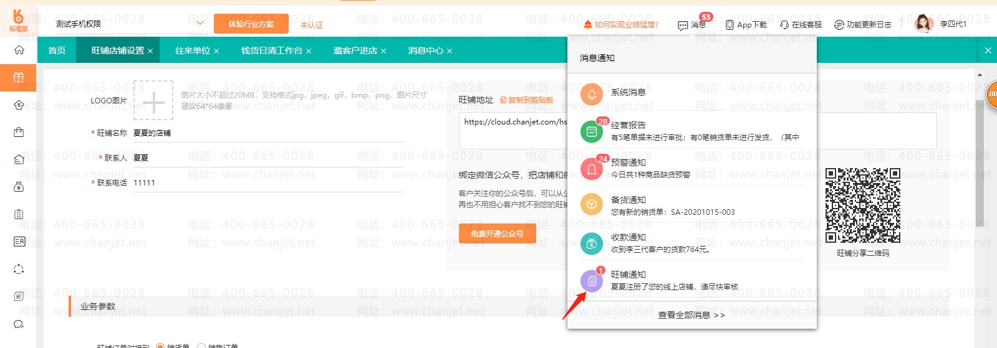
Task: Click the 消息 message icon in header
Action: pos(683,25)
